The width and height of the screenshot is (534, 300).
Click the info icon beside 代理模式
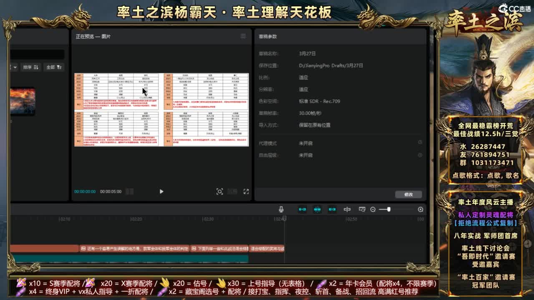click(420, 142)
